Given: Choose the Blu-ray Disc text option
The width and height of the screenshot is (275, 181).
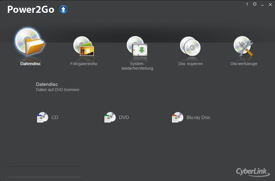Looking at the screenshot, I should click(199, 117).
